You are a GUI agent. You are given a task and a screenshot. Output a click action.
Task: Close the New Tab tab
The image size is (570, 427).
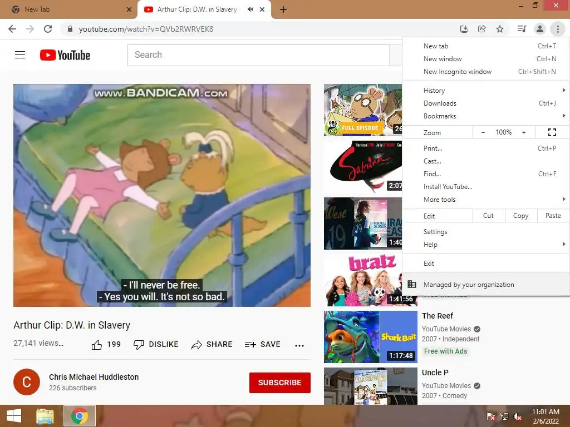(129, 9)
